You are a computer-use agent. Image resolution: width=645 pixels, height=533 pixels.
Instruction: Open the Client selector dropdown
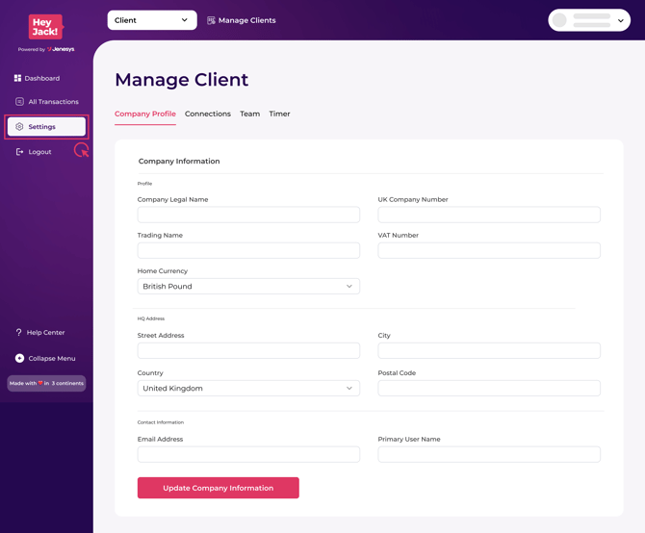point(152,20)
